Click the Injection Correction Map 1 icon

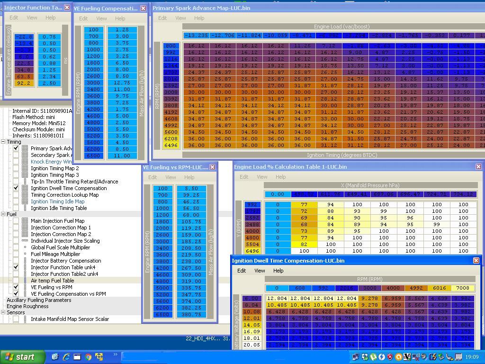click(x=25, y=227)
